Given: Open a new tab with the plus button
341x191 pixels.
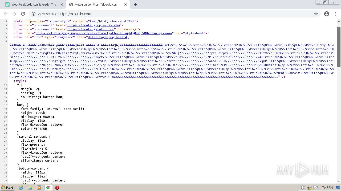Looking at the screenshot, I should (x=136, y=5).
